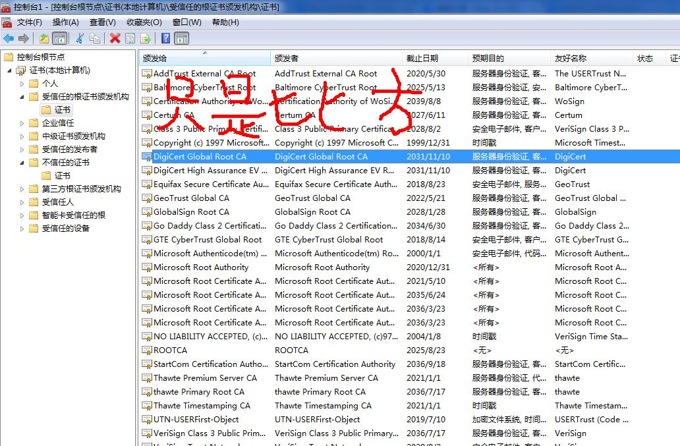This screenshot has width=680, height=446.
Task: Select the 'DigiCert Global Root CA' certificate row
Action: 411,157
